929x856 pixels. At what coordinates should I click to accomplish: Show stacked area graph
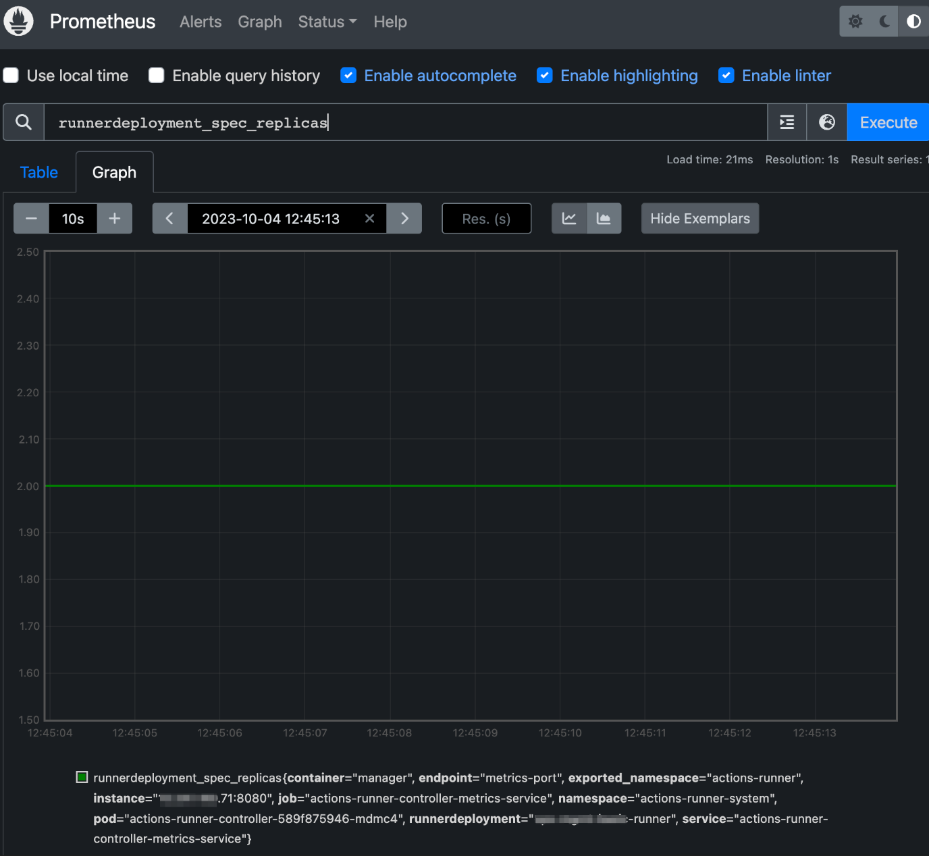[x=604, y=219]
